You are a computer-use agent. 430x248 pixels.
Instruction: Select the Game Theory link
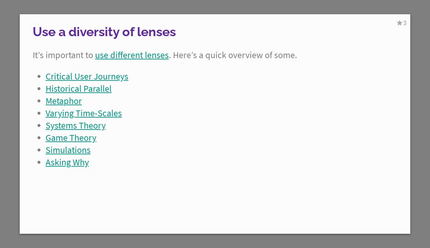71,138
